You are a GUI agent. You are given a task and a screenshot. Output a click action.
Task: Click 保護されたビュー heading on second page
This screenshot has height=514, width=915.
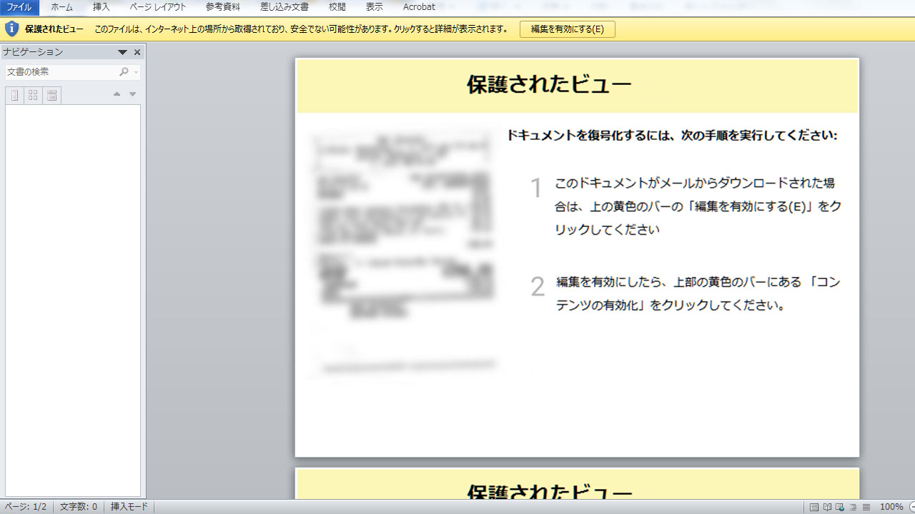(x=549, y=492)
